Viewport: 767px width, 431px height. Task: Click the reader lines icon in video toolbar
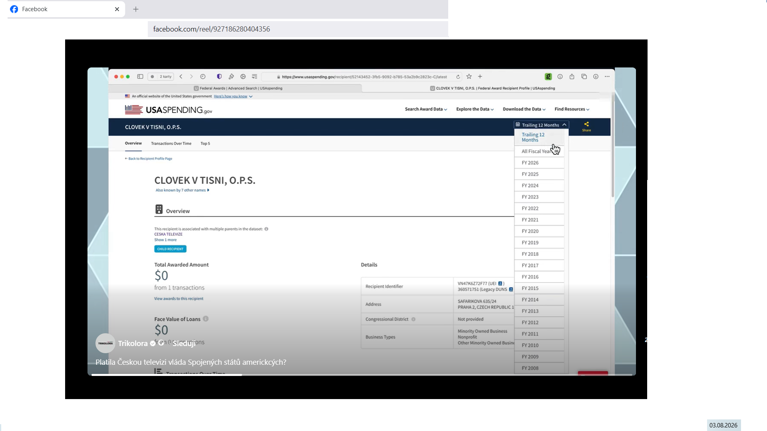pyautogui.click(x=254, y=77)
